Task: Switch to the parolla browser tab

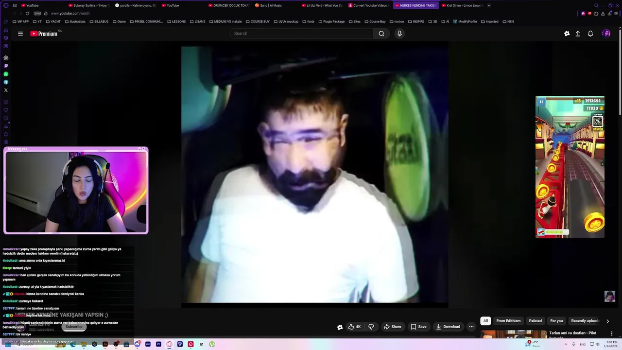Action: 136,5
